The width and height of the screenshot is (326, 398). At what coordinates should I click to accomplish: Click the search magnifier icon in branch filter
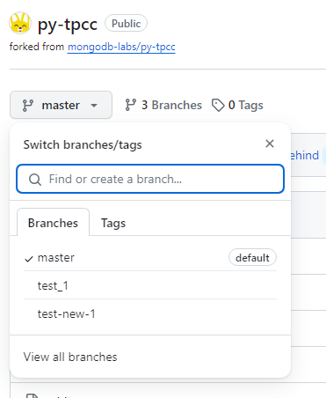[35, 180]
